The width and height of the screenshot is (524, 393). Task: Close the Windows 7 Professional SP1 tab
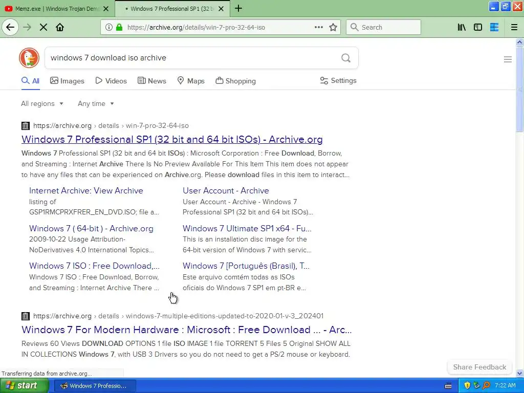point(221,9)
